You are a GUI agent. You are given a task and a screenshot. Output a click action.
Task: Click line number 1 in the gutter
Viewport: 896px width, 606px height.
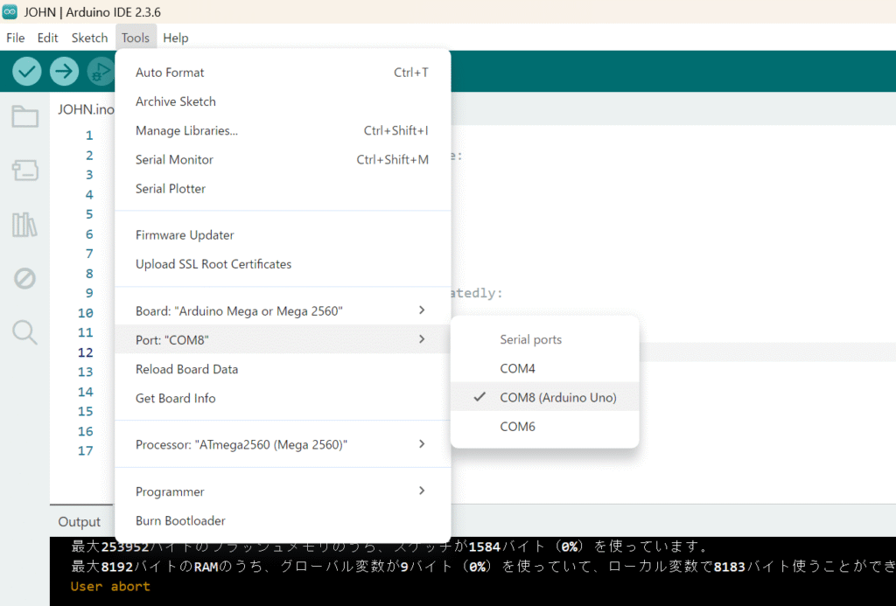89,136
